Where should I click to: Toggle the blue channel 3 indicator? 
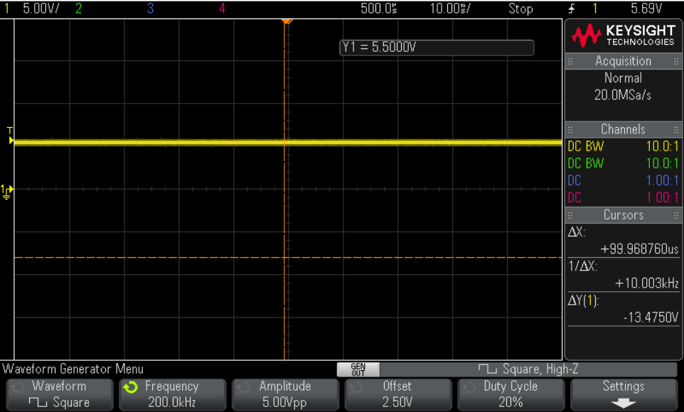click(x=150, y=9)
